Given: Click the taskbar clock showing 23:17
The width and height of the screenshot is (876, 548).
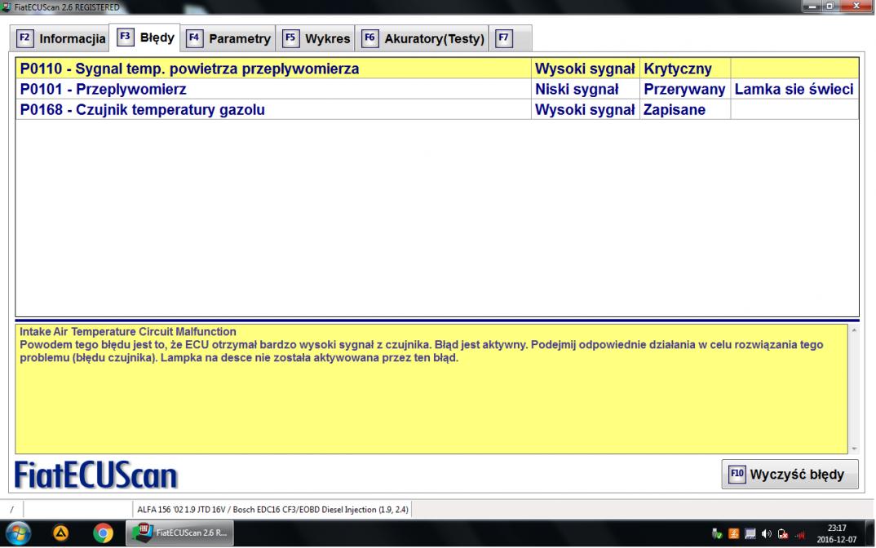Looking at the screenshot, I should click(x=836, y=533).
